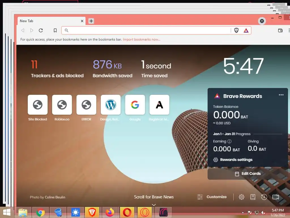The image size is (290, 218).
Task: Click the Time saved stat
Action: click(x=156, y=69)
